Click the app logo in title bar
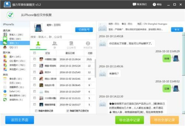185x126 pixels. click(x=7, y=4)
